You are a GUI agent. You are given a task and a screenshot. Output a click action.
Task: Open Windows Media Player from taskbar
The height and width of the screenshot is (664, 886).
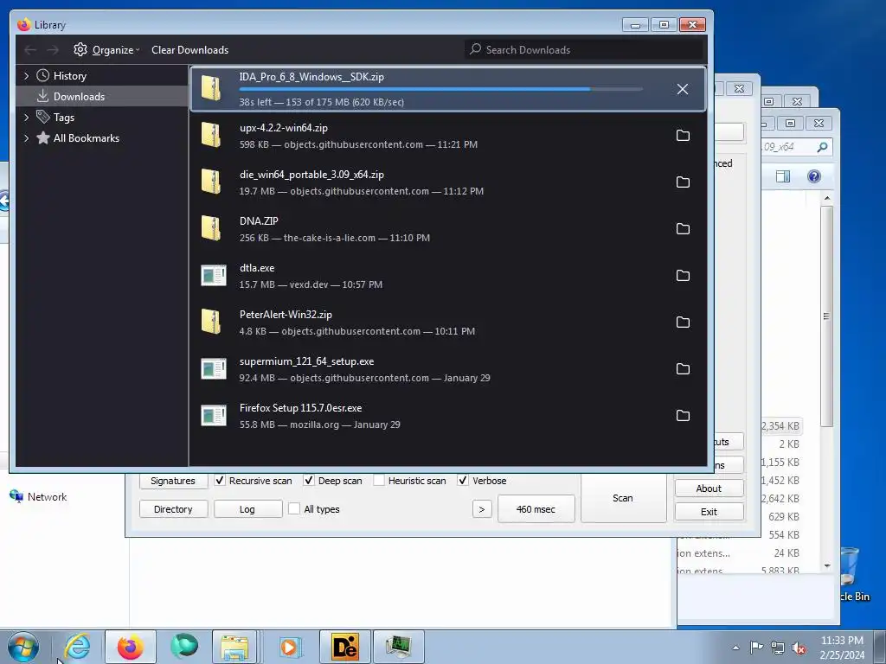[289, 647]
